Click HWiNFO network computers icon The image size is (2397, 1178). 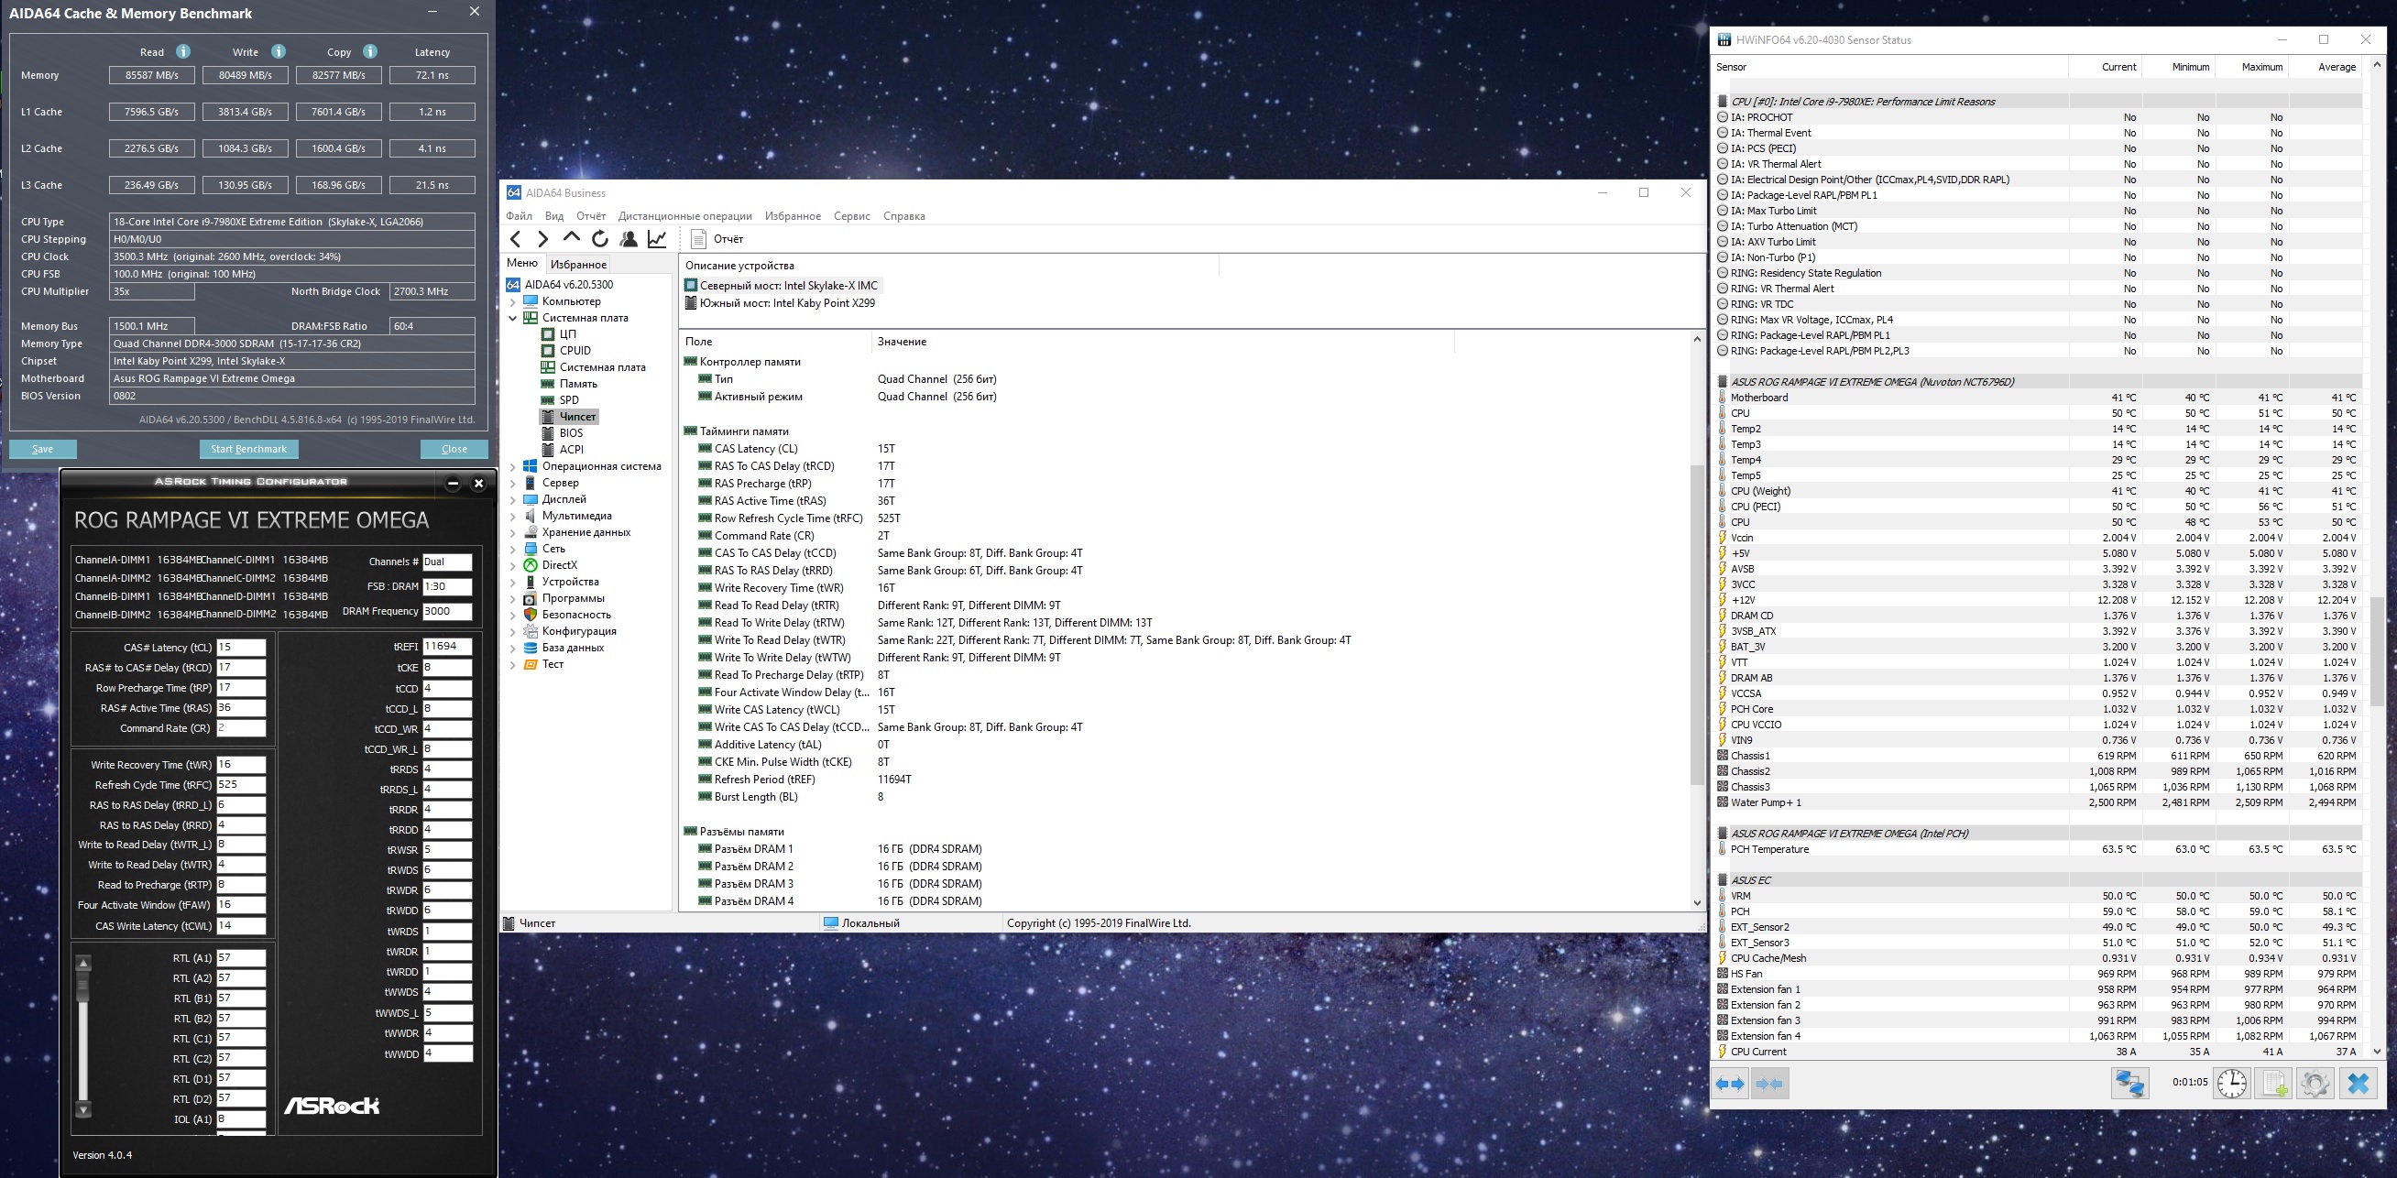pyautogui.click(x=2129, y=1083)
